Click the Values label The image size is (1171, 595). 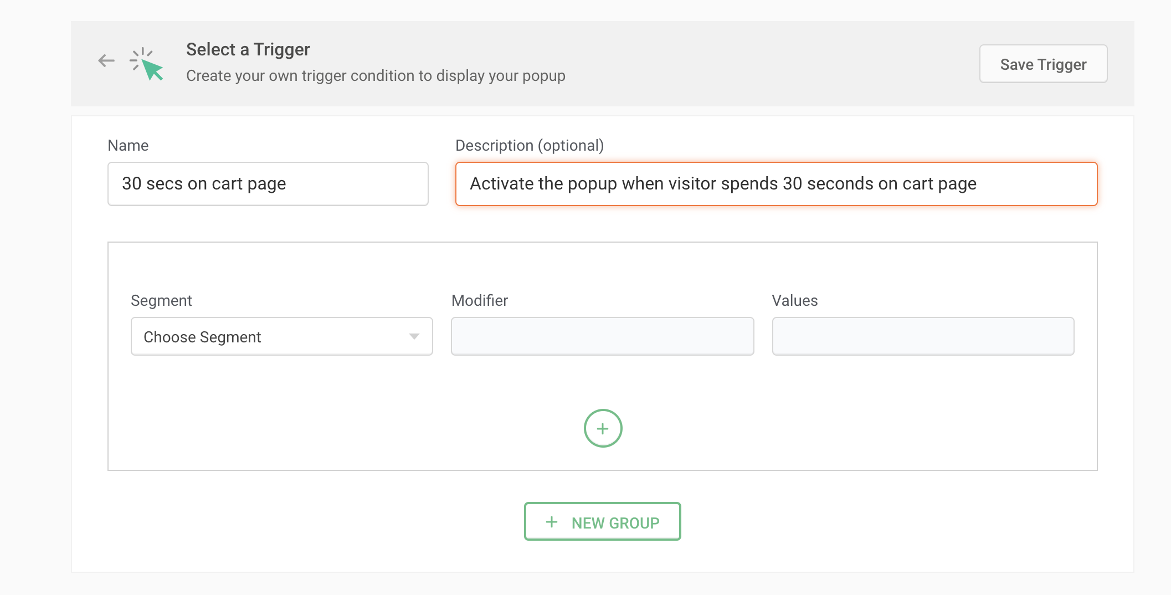[x=794, y=300]
